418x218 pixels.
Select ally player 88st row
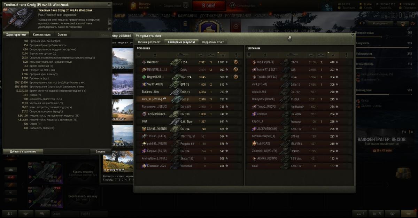coord(188,121)
